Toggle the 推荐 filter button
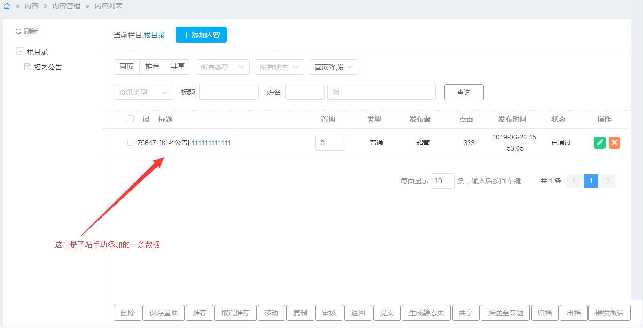This screenshot has height=328, width=643. coord(152,67)
